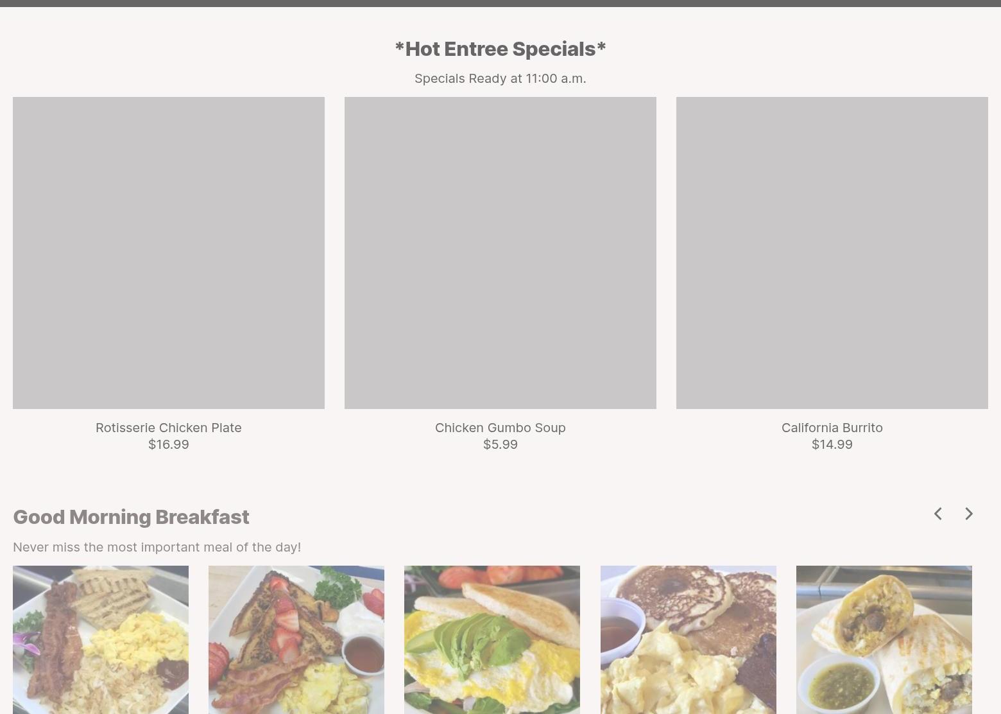The width and height of the screenshot is (1001, 714).
Task: Click the previous arrow in breakfast carousel
Action: (x=938, y=514)
